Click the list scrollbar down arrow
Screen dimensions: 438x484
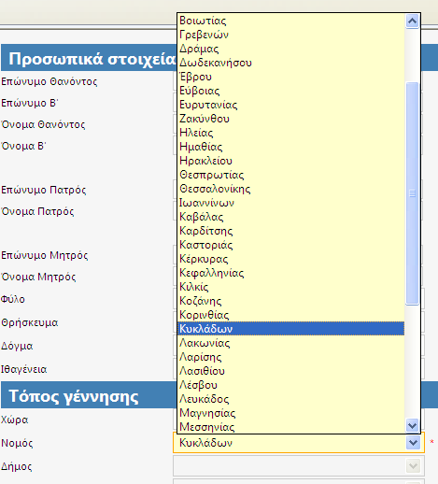click(413, 425)
